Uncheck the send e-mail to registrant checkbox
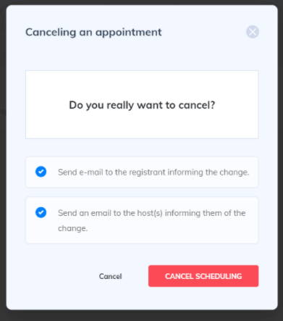 [41, 172]
